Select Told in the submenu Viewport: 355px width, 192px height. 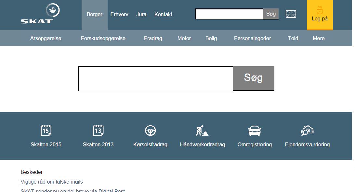293,38
